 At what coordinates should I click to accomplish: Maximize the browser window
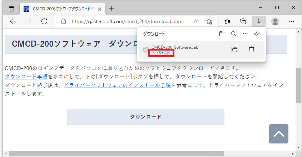tap(277, 7)
